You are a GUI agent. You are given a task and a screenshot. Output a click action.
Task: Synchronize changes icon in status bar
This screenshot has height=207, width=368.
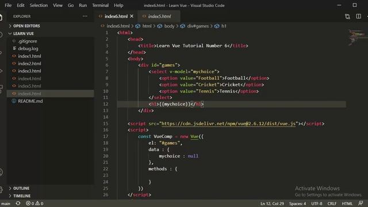click(x=18, y=203)
